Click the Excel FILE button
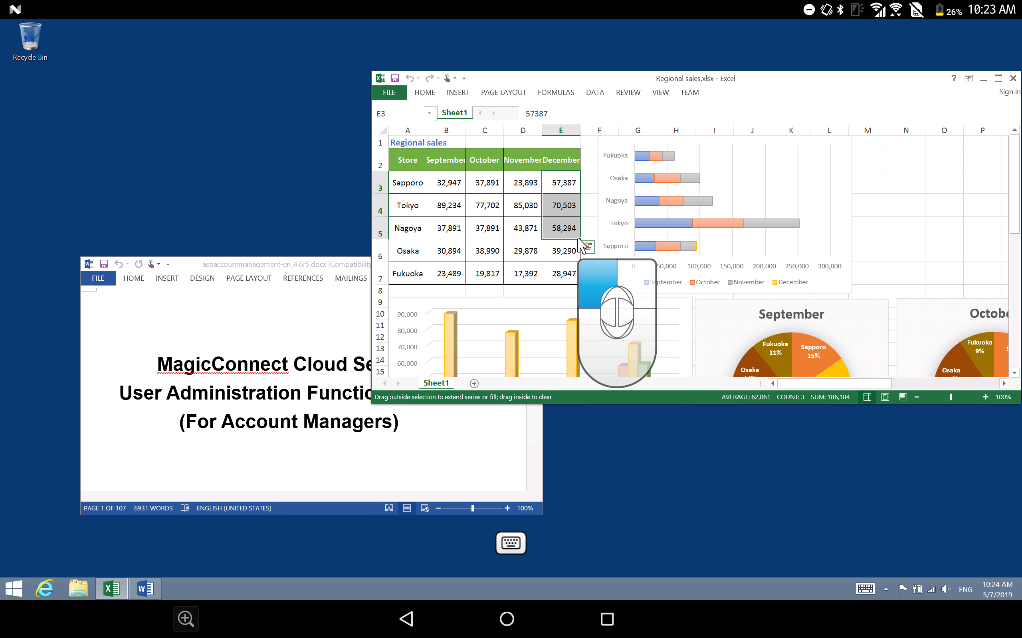1022x638 pixels. pyautogui.click(x=389, y=93)
